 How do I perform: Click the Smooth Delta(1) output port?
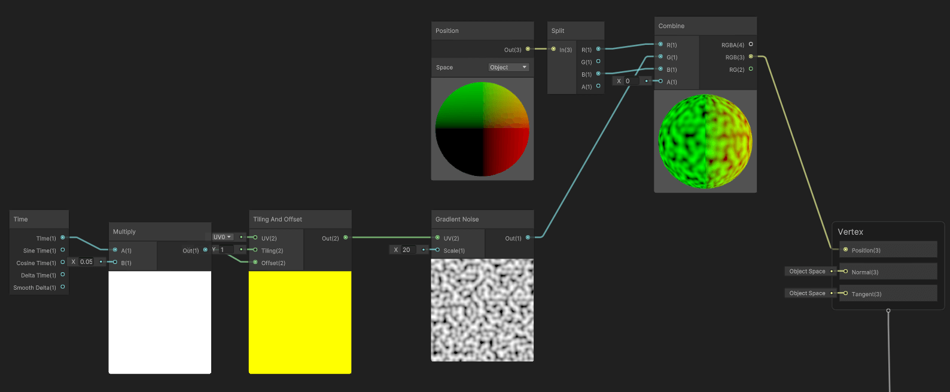click(x=63, y=287)
